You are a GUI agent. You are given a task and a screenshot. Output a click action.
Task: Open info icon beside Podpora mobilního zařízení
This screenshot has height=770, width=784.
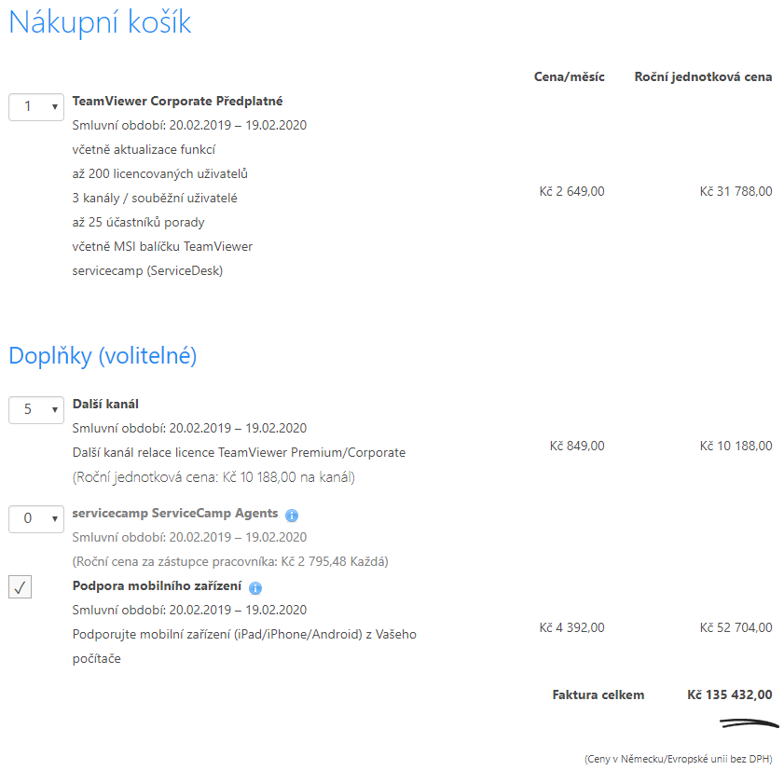point(255,588)
